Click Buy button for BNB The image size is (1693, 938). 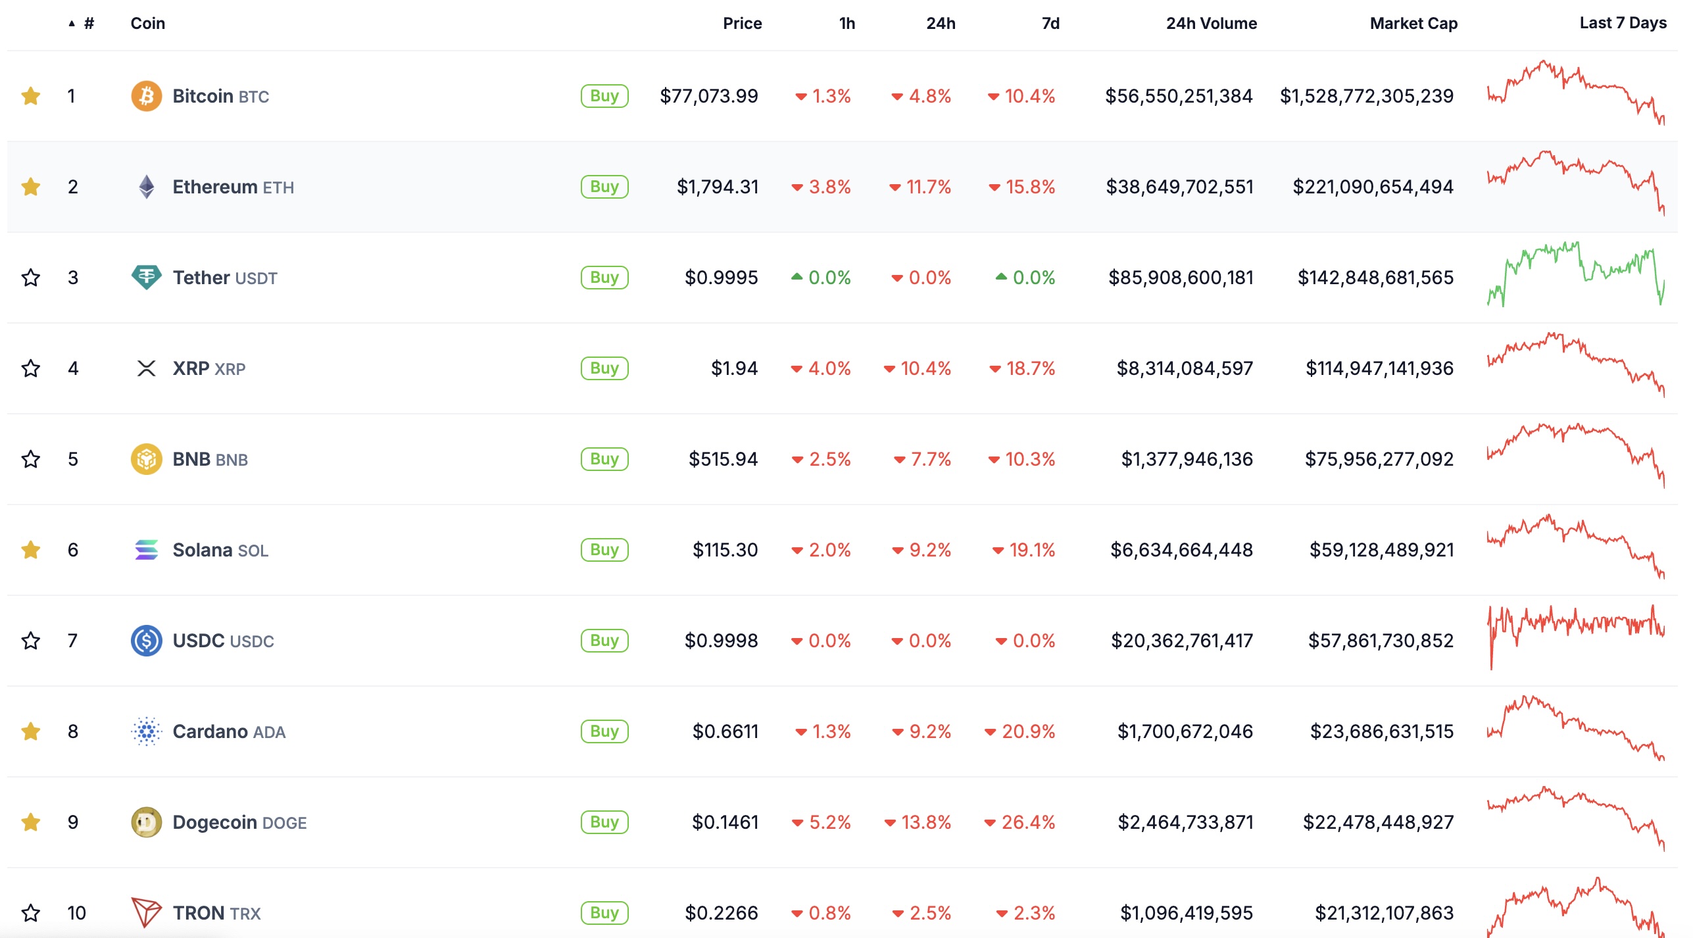[x=604, y=459]
